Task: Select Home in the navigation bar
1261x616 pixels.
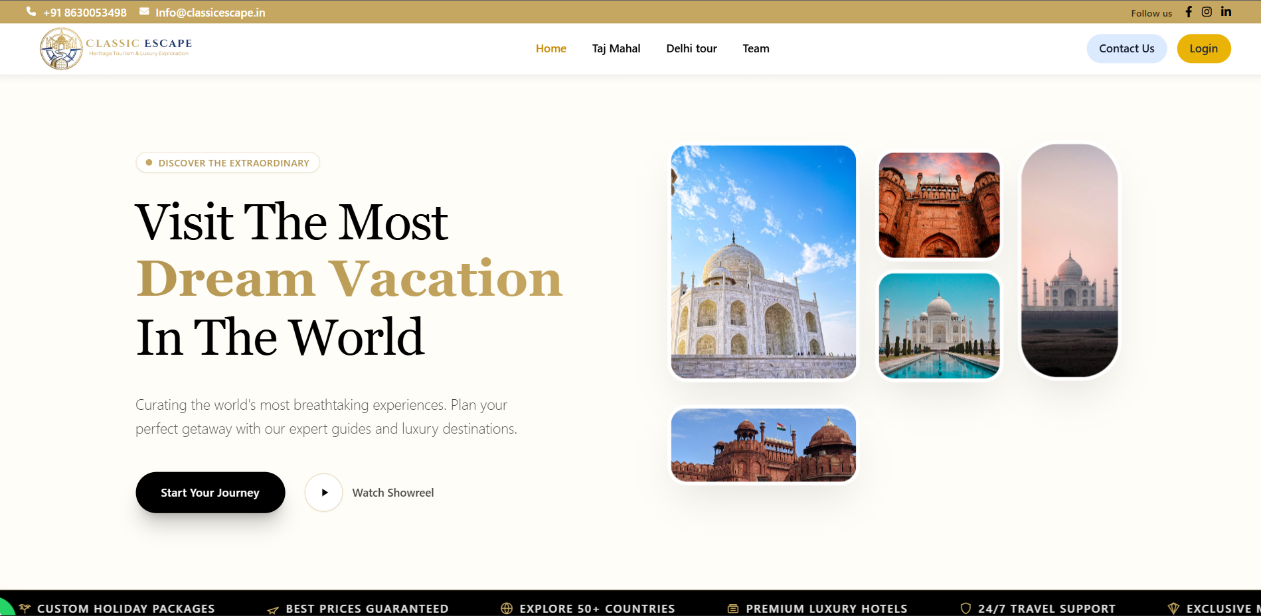Action: click(550, 48)
